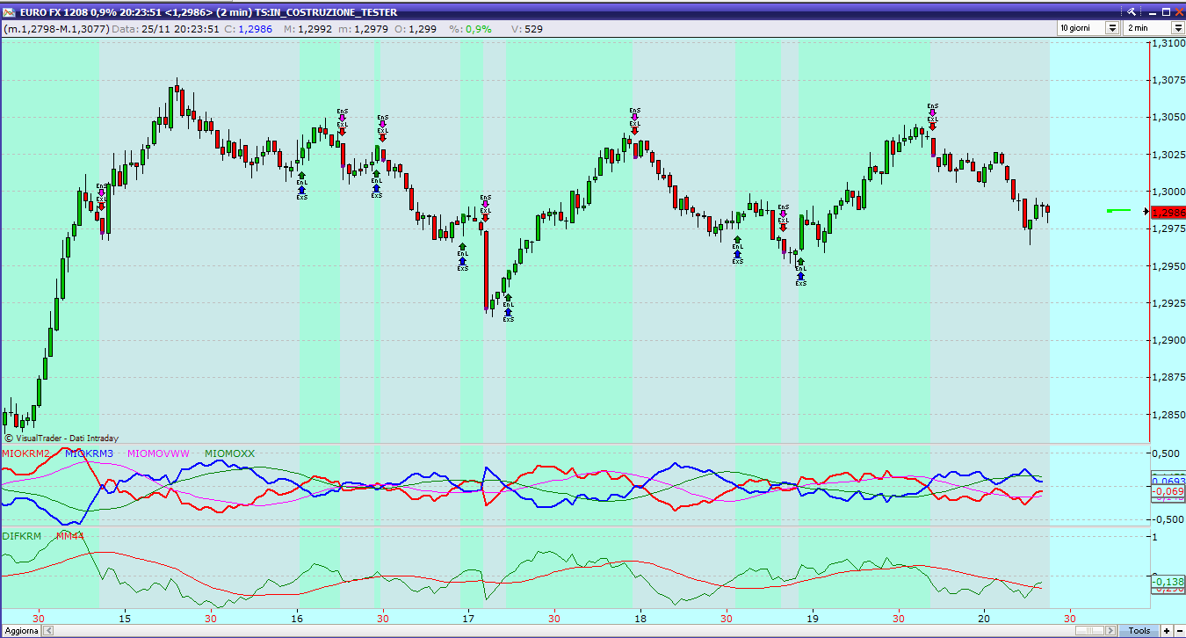Select the MIOKRM3 indicator label
The width and height of the screenshot is (1186, 638).
[x=90, y=453]
